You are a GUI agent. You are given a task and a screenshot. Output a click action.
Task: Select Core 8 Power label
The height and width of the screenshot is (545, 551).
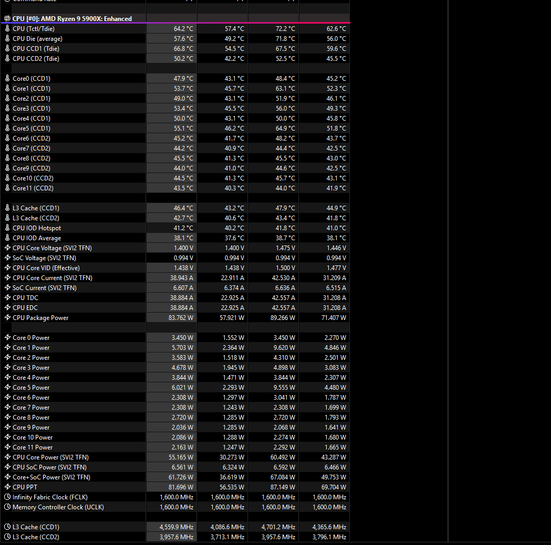coord(31,417)
